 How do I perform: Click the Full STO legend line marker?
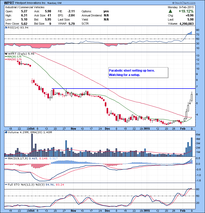6,185
